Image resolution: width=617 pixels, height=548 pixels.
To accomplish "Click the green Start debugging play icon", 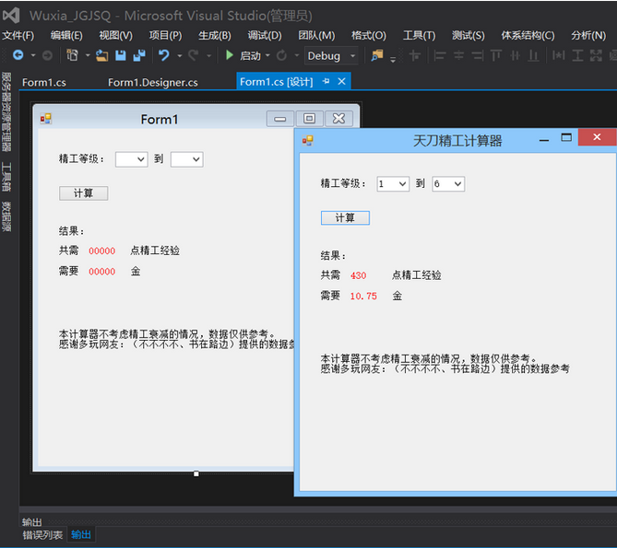I will pos(230,55).
